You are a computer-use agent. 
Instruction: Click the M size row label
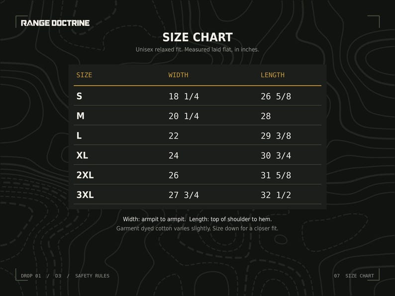[81, 116]
